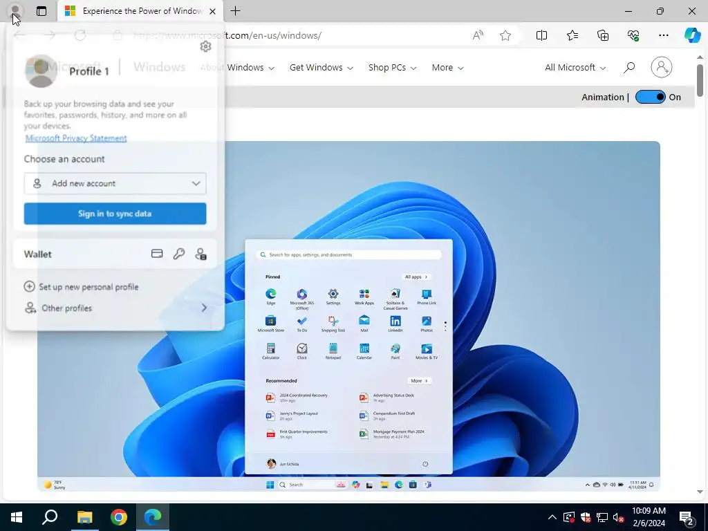Click the Read aloud icon in address bar
This screenshot has height=531, width=708.
pos(478,35)
